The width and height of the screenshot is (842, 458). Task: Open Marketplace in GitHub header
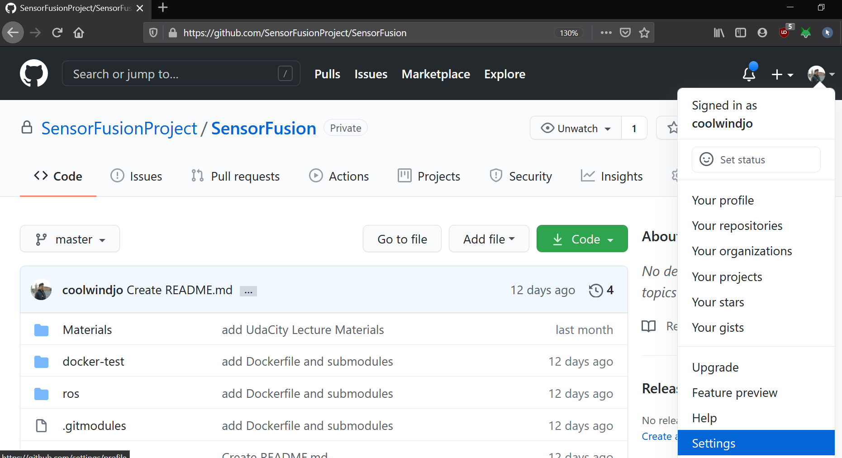pos(436,74)
